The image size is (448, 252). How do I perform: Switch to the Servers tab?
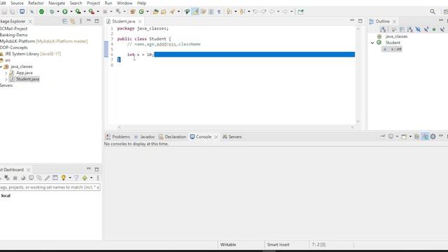pos(232,137)
